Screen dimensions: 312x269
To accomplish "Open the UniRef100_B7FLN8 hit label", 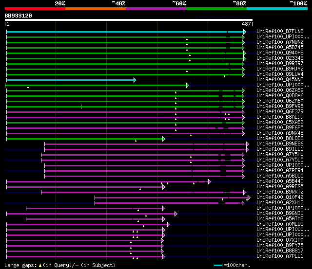I will pyautogui.click(x=280, y=31).
